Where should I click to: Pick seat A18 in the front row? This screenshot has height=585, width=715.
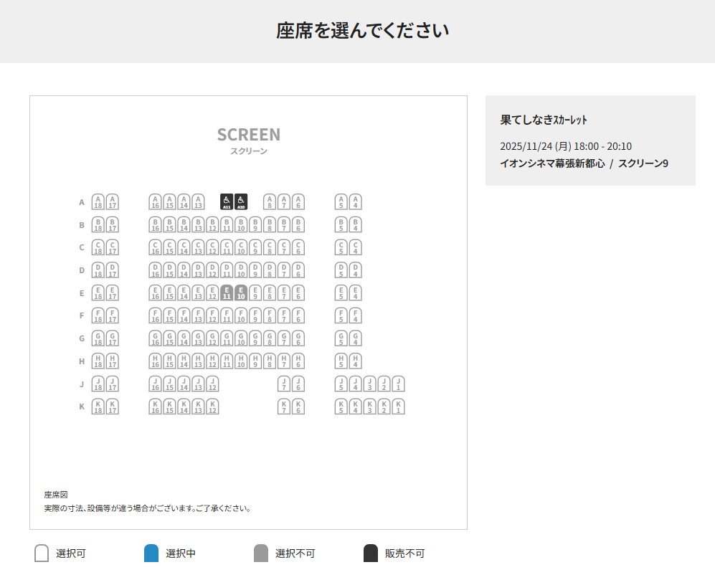[98, 202]
